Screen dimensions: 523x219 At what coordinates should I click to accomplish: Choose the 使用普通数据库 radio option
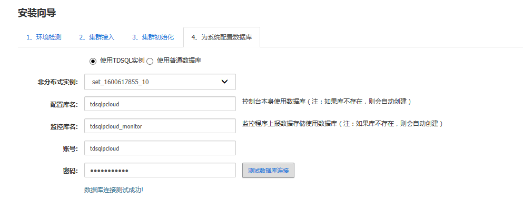click(x=150, y=61)
